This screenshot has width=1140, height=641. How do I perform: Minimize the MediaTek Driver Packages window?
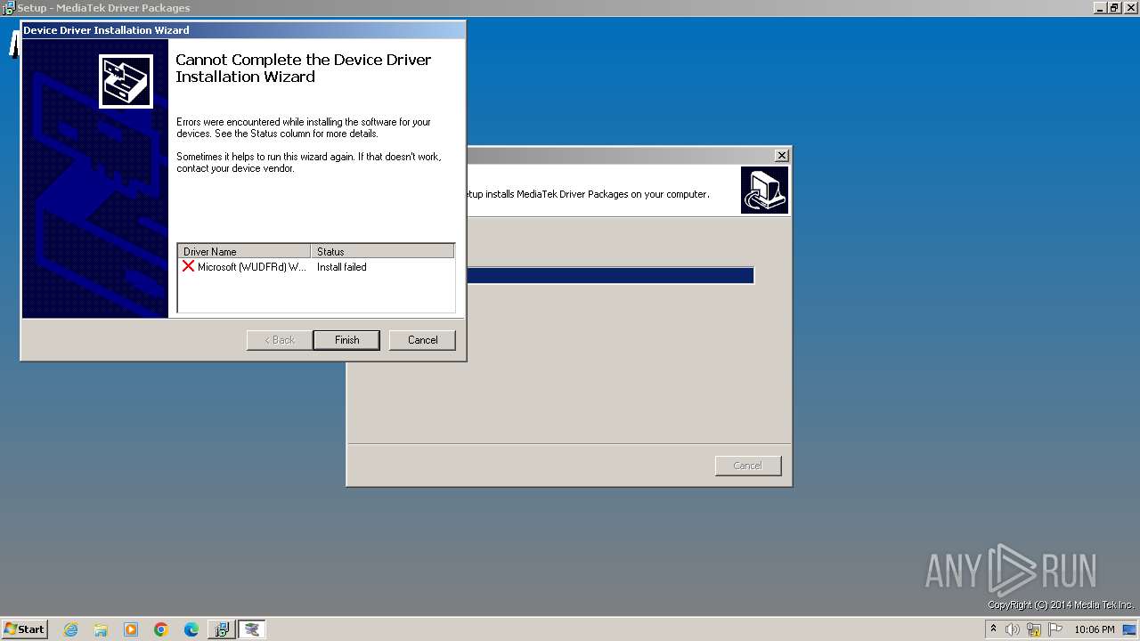pos(1100,7)
